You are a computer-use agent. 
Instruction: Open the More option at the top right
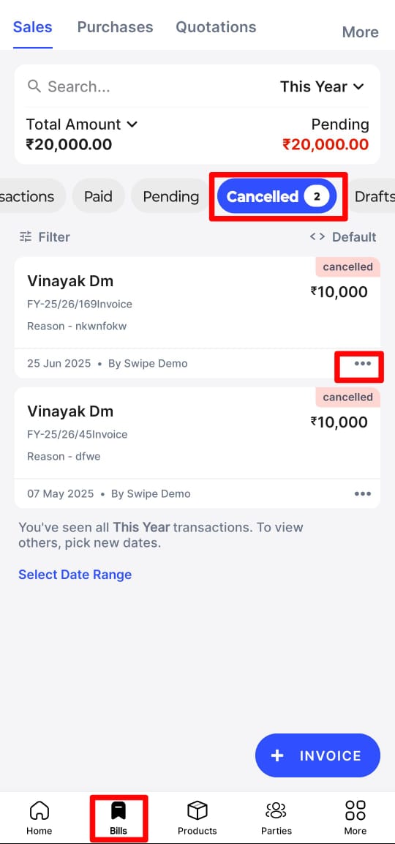[360, 32]
